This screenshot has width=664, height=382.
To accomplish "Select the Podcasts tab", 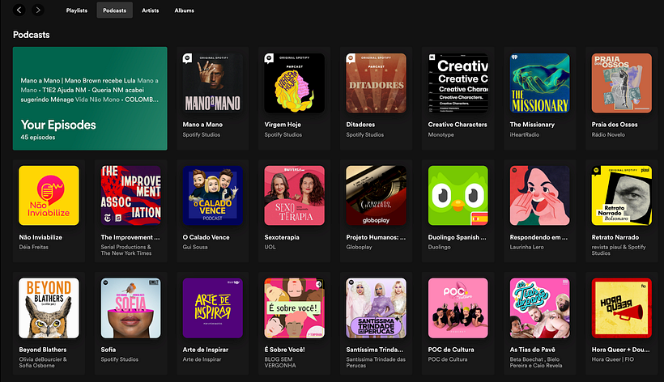I will coord(114,11).
